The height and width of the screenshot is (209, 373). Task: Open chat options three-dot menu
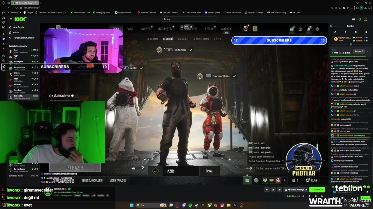click(371, 26)
